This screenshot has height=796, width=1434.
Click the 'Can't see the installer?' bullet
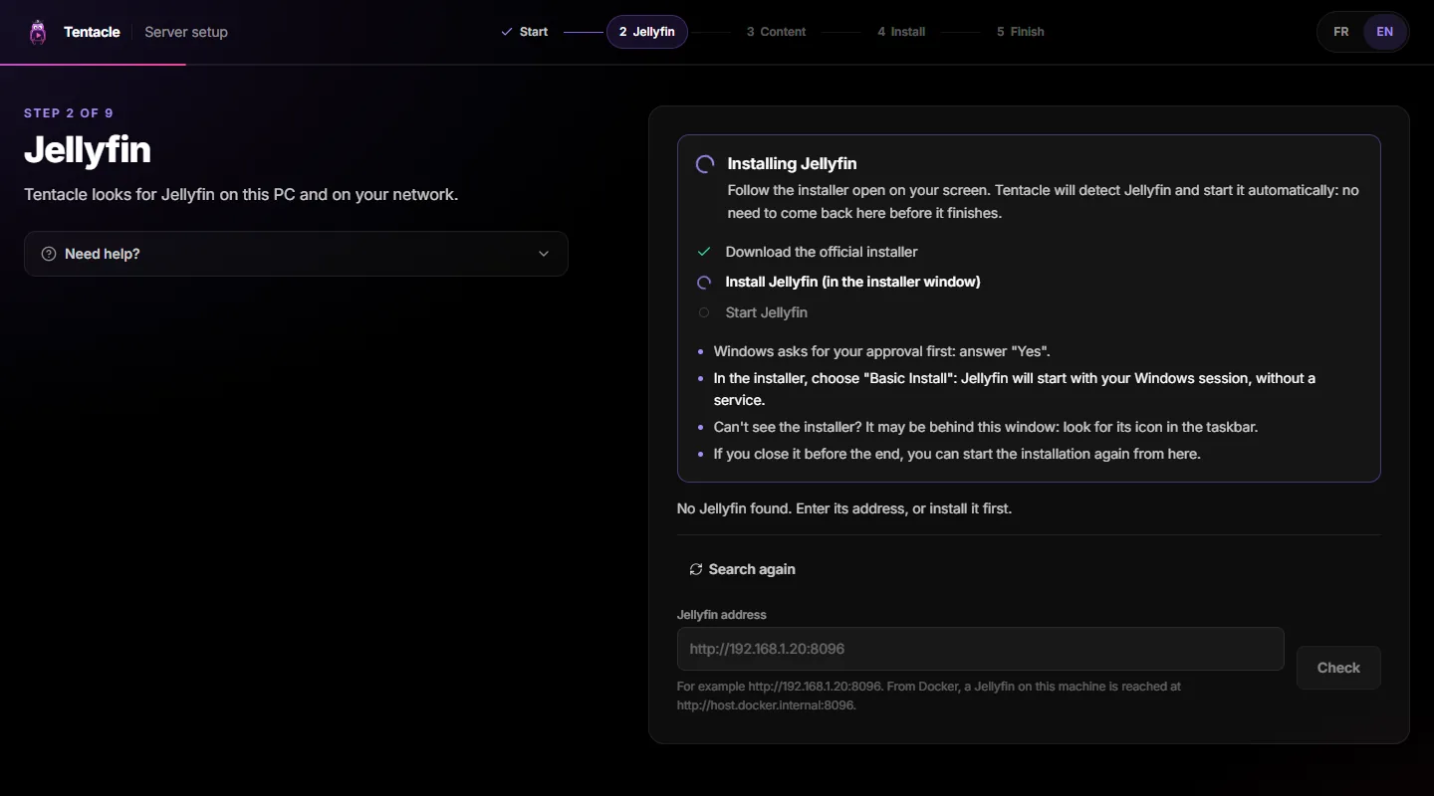tap(986, 427)
